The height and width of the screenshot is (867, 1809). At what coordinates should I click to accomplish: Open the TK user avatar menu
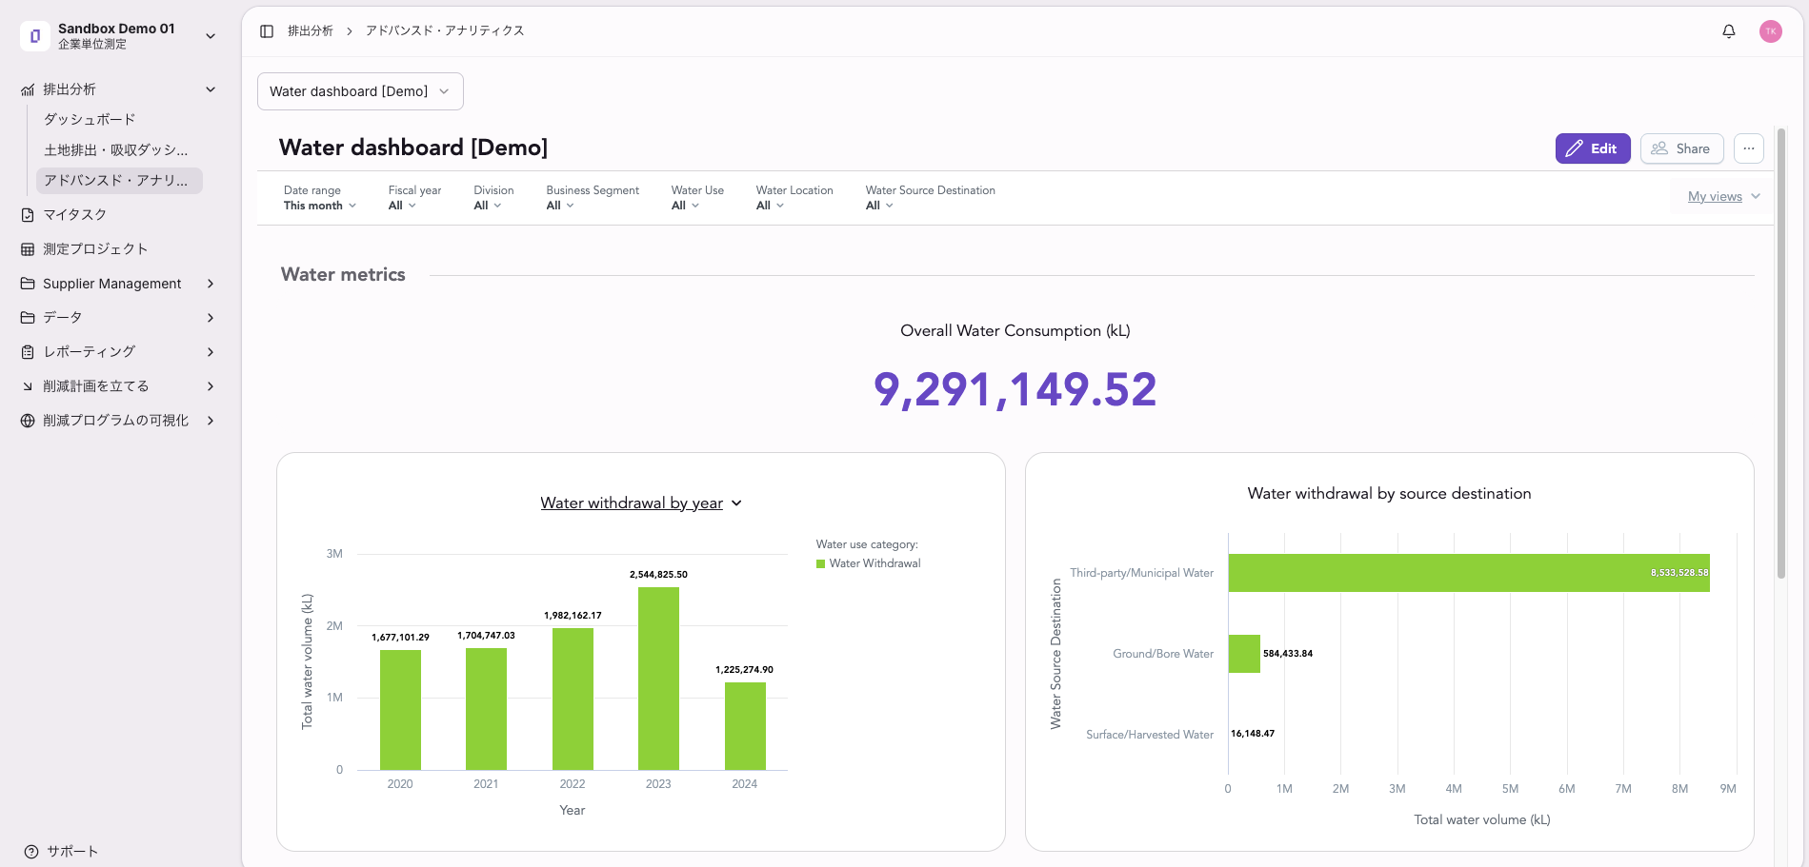[1771, 31]
